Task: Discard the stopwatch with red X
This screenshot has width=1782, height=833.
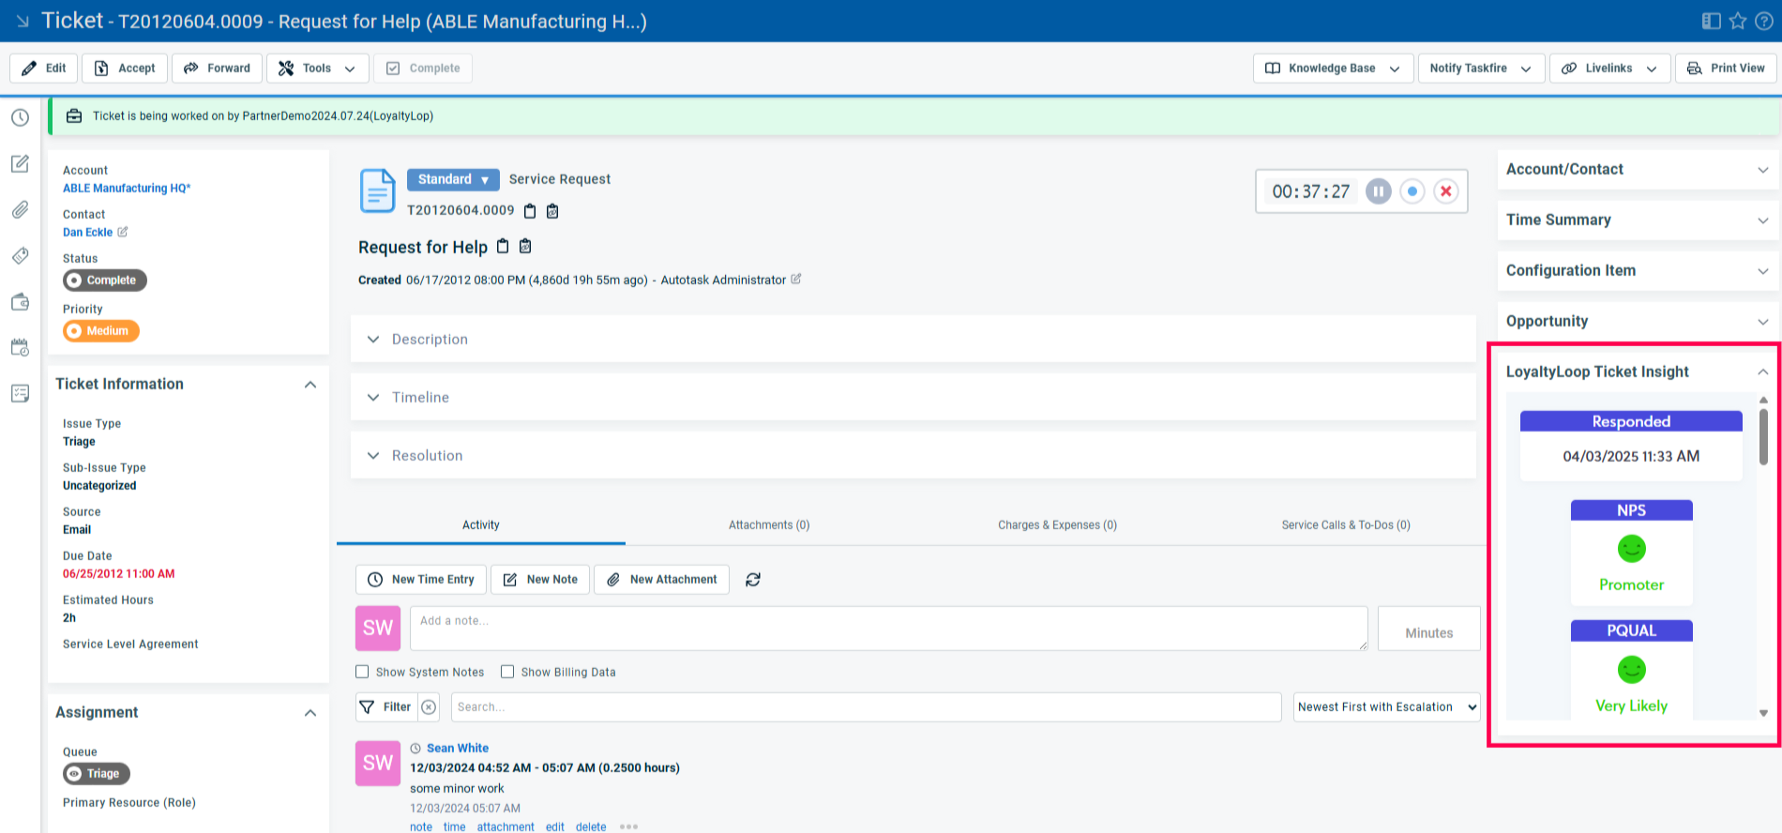Action: click(x=1446, y=191)
